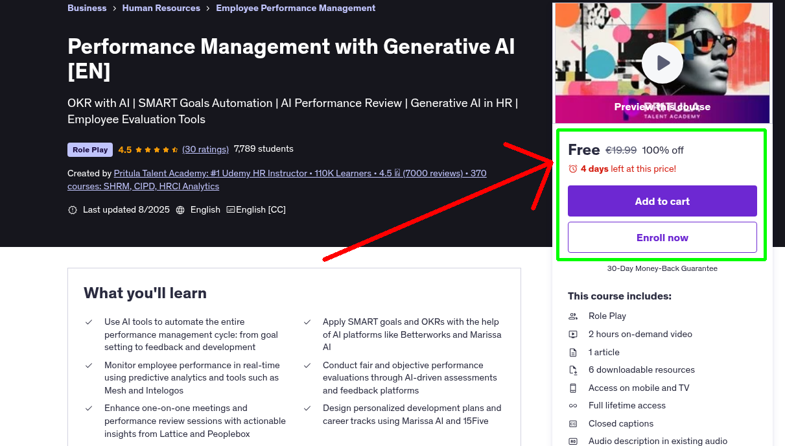
Task: Click the globe language icon
Action: tap(180, 210)
